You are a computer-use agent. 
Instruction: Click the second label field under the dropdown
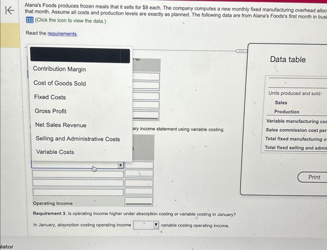(x=78, y=174)
